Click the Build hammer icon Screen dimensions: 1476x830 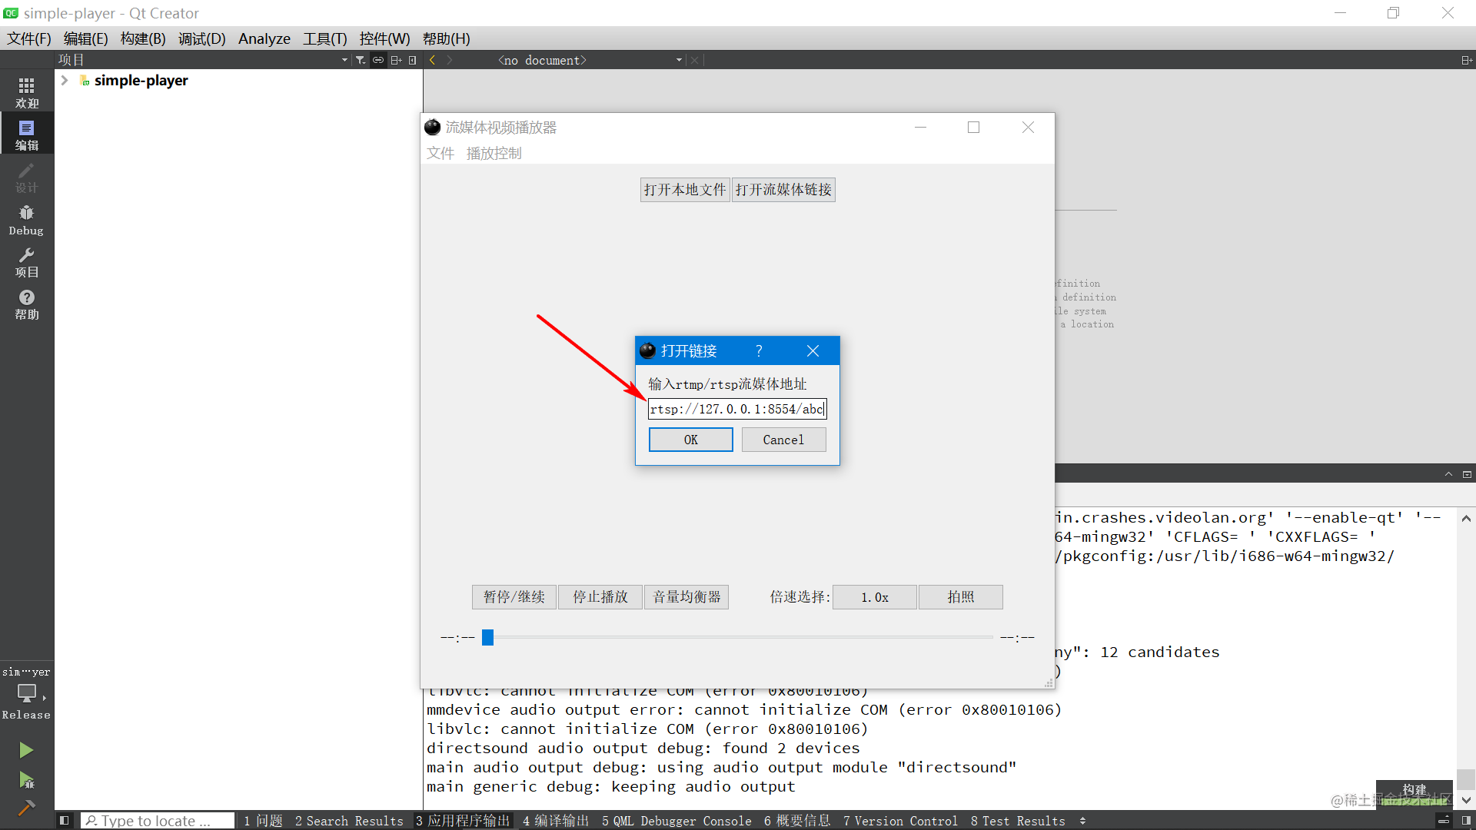[x=26, y=807]
